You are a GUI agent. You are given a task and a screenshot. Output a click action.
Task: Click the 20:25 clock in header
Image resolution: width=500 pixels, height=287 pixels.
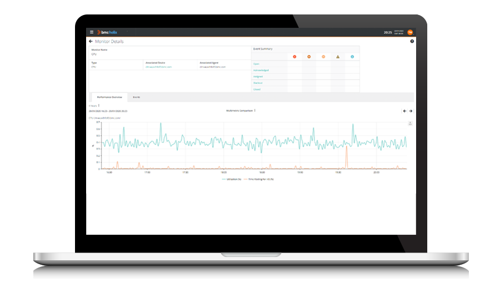(388, 32)
